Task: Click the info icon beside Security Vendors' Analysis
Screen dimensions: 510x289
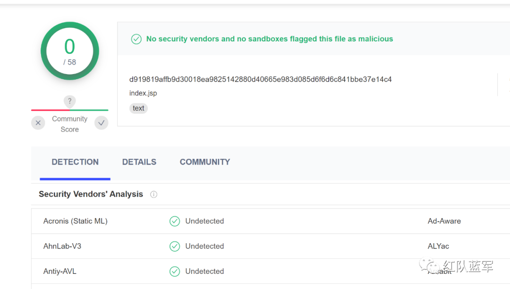Action: [153, 194]
